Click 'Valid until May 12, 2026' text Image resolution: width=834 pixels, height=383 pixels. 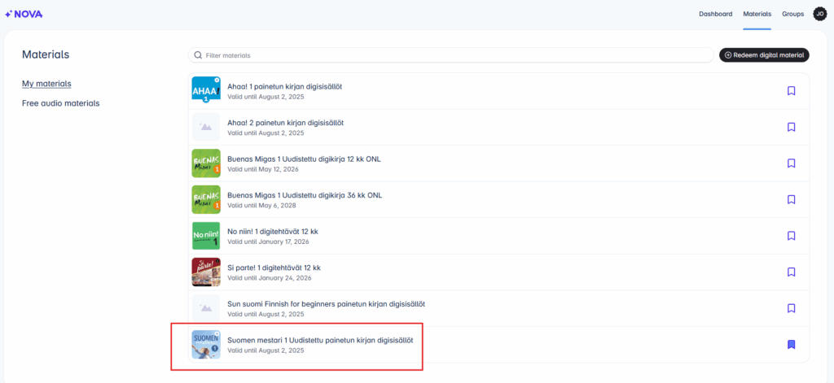[x=263, y=169]
